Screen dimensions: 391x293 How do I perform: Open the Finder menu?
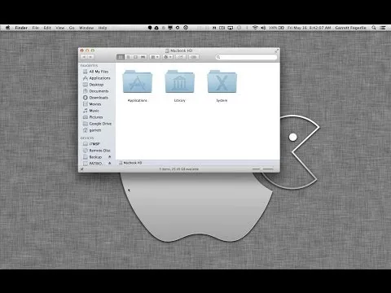[21, 28]
